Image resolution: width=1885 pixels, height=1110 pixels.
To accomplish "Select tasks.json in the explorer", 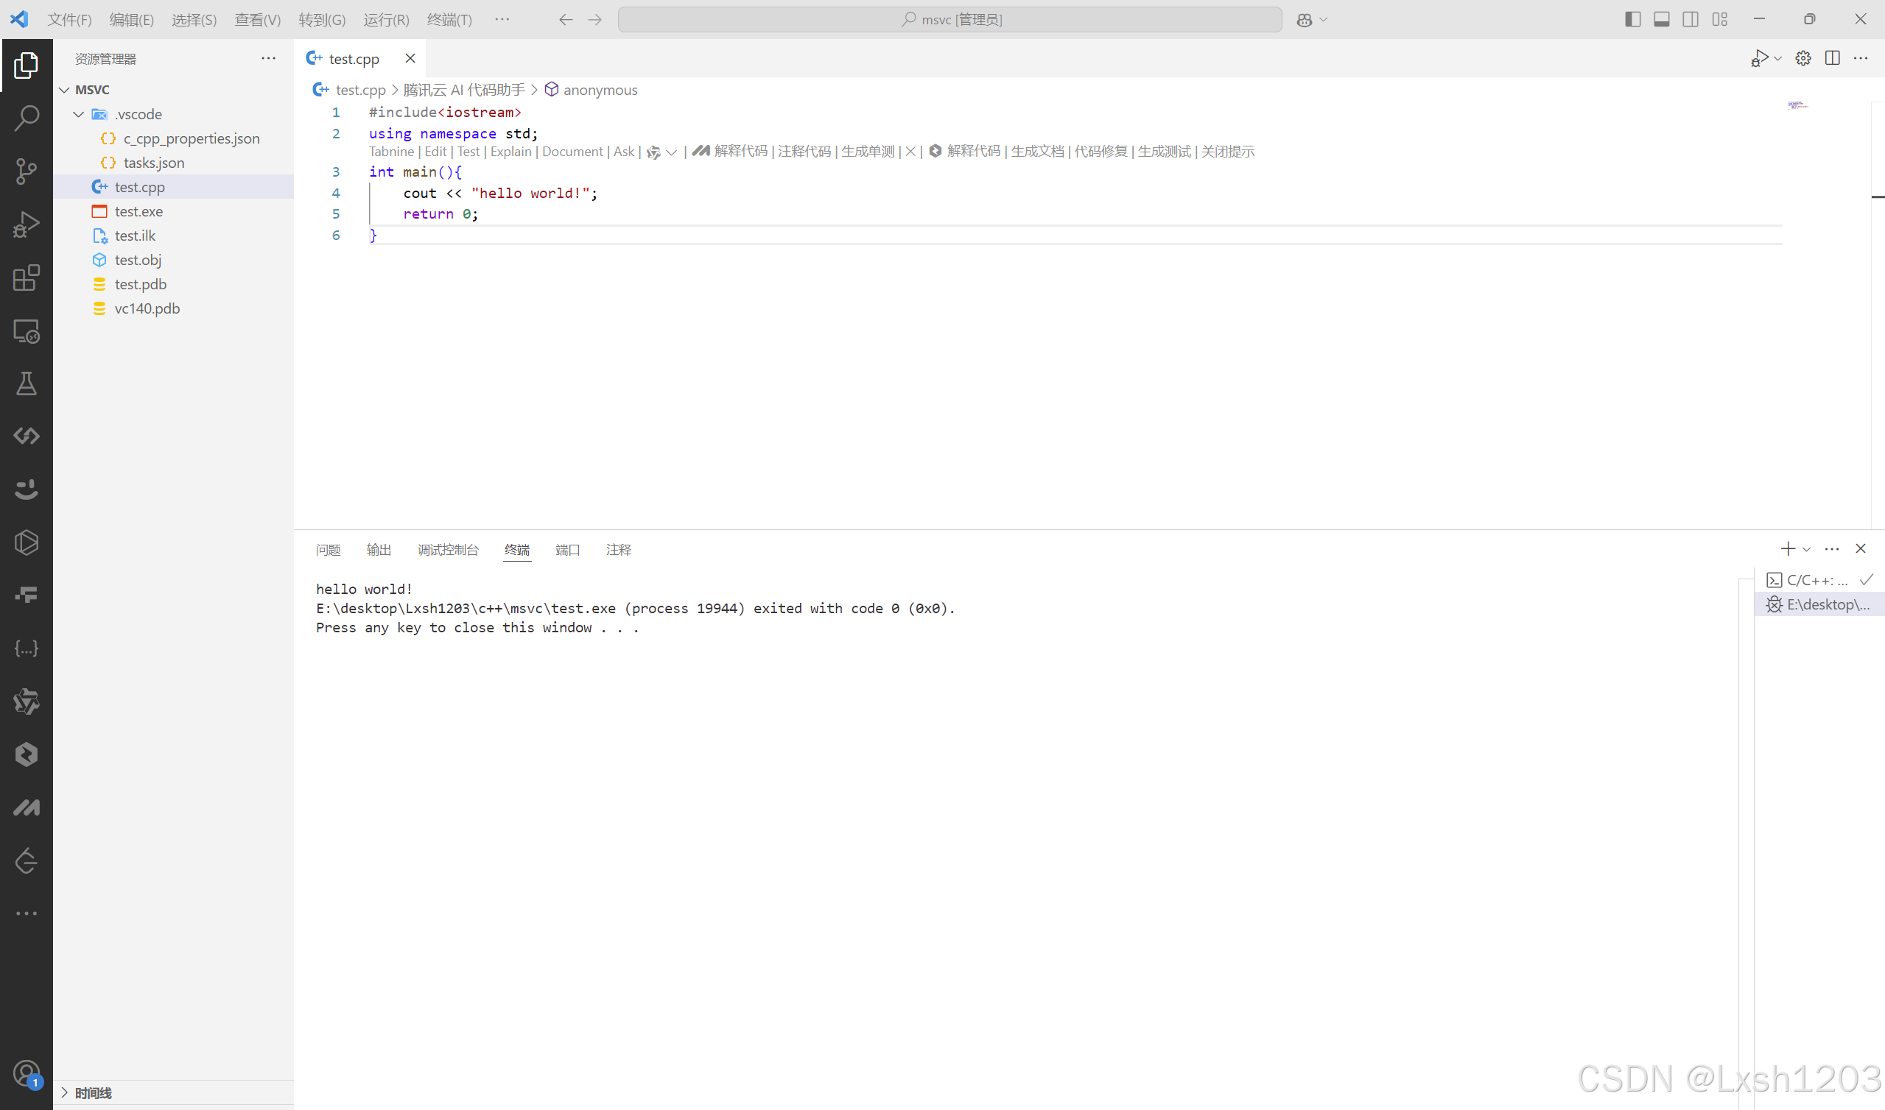I will click(x=153, y=163).
